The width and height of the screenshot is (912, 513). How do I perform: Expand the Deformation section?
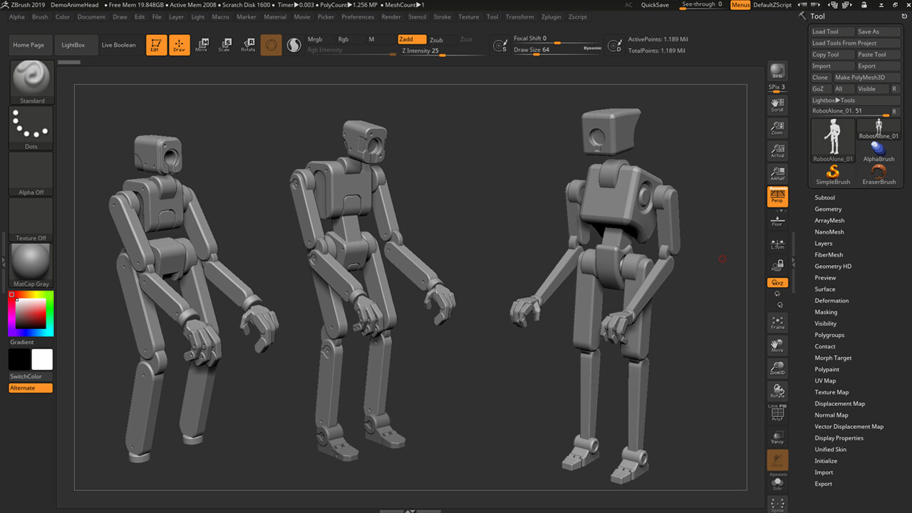tap(831, 300)
